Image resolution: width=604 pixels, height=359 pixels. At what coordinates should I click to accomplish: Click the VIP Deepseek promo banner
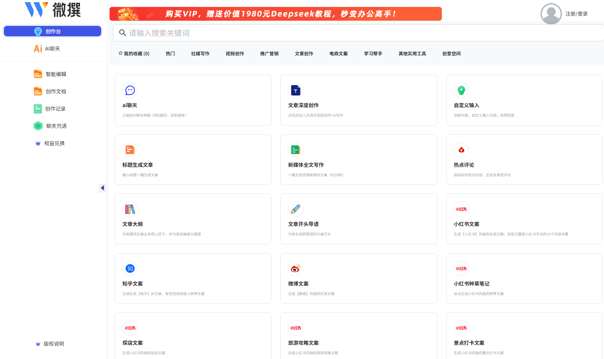[275, 14]
